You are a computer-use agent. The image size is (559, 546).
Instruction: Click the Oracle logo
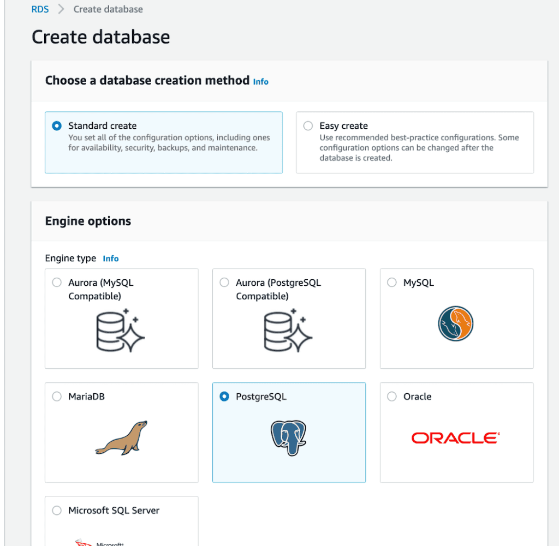[x=456, y=436]
